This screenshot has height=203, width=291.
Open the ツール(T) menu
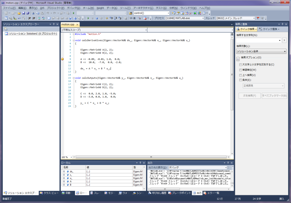pos(125,8)
